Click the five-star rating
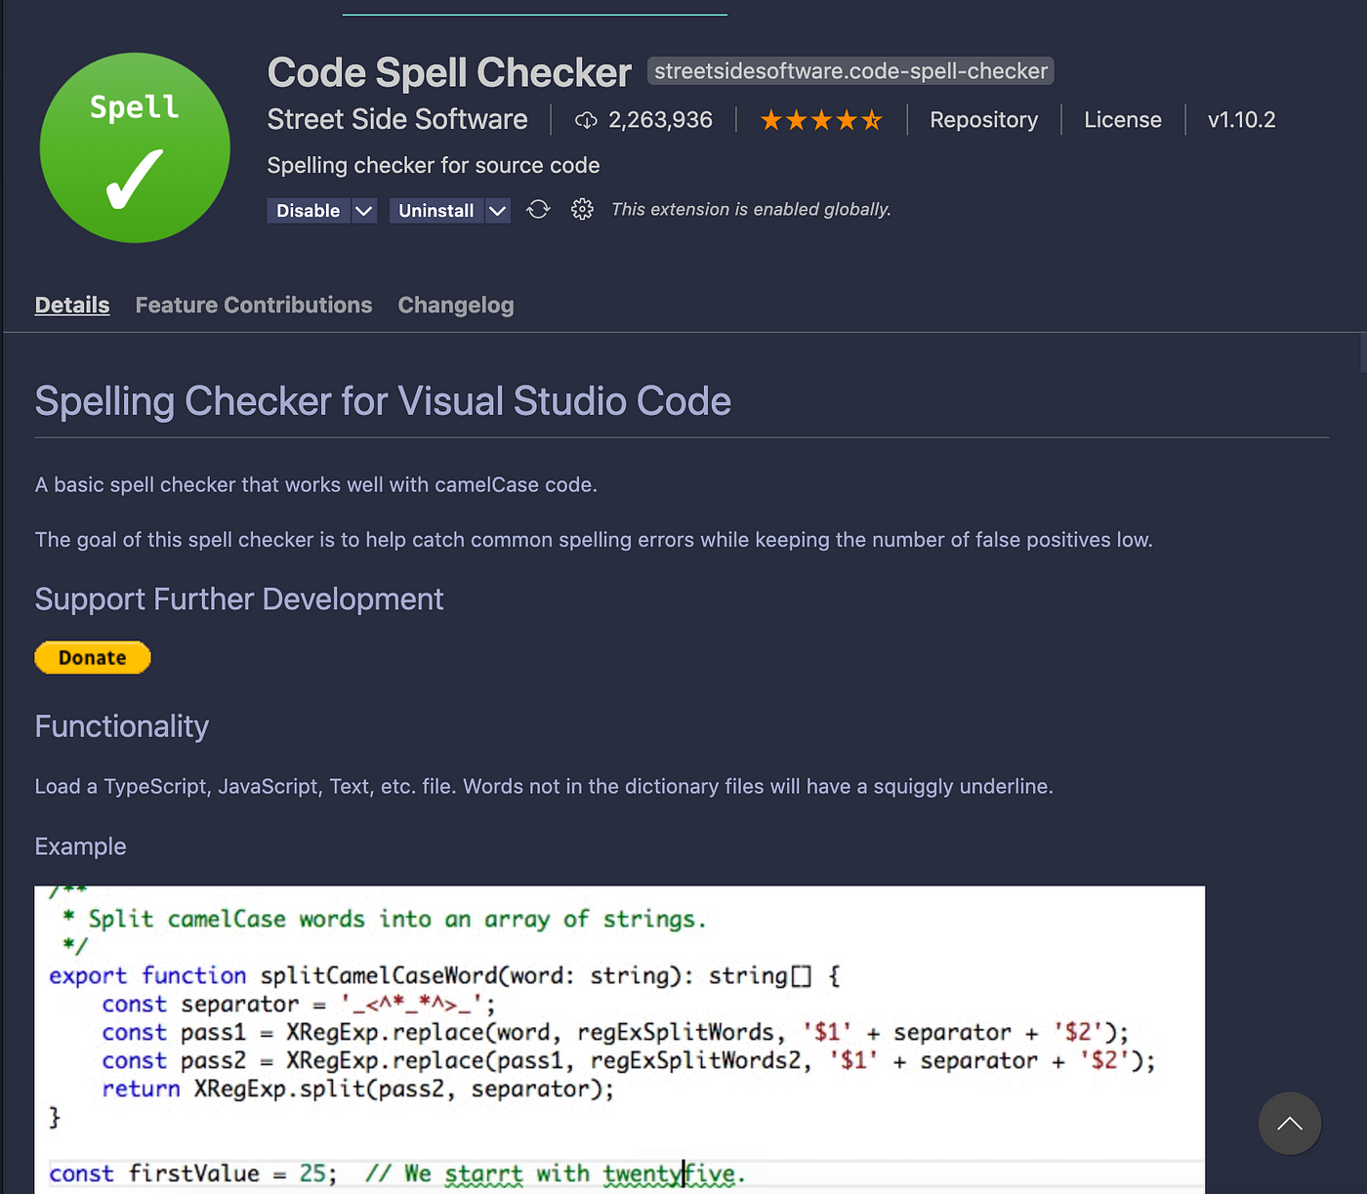 [x=821, y=120]
